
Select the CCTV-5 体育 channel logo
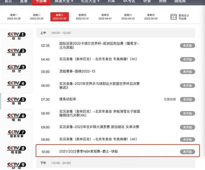coord(17,101)
